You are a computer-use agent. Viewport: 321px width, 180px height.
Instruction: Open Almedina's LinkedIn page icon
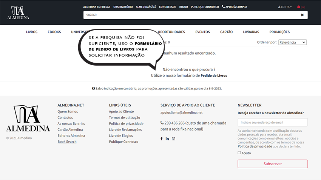167,139
